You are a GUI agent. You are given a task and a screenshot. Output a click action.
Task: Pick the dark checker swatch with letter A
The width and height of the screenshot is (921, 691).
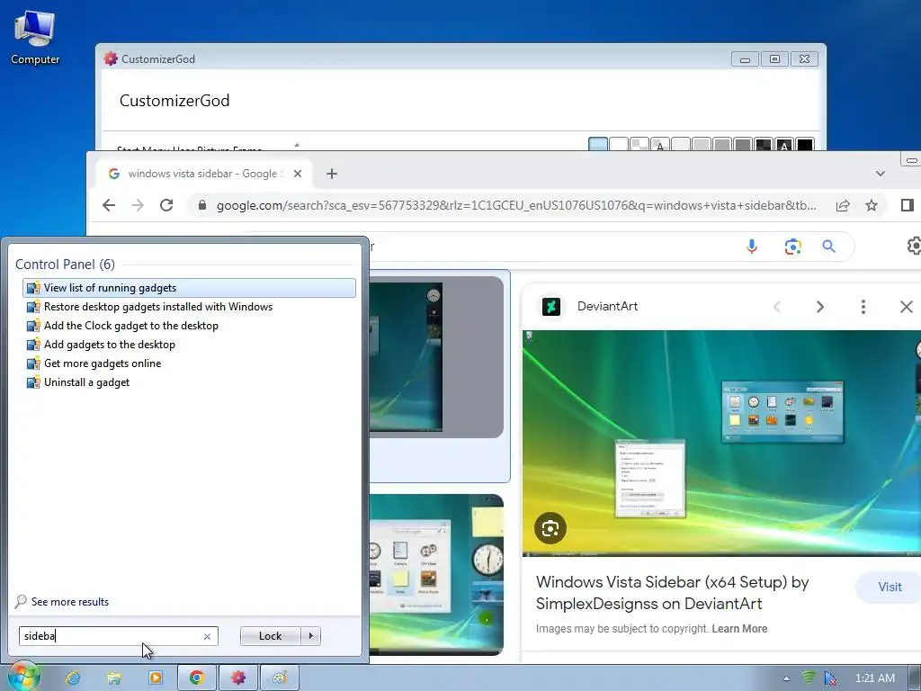(x=784, y=145)
